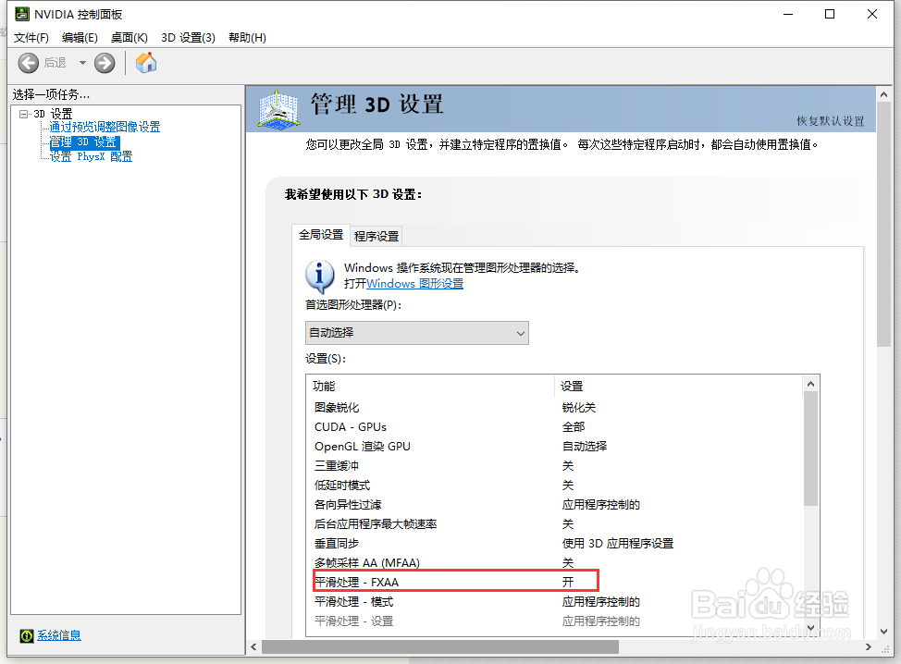The height and width of the screenshot is (664, 901).
Task: Click the blue info icon
Action: click(x=319, y=277)
